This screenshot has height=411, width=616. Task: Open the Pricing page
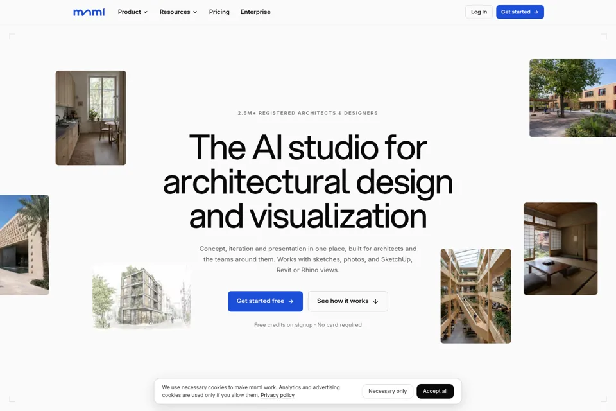(x=219, y=12)
